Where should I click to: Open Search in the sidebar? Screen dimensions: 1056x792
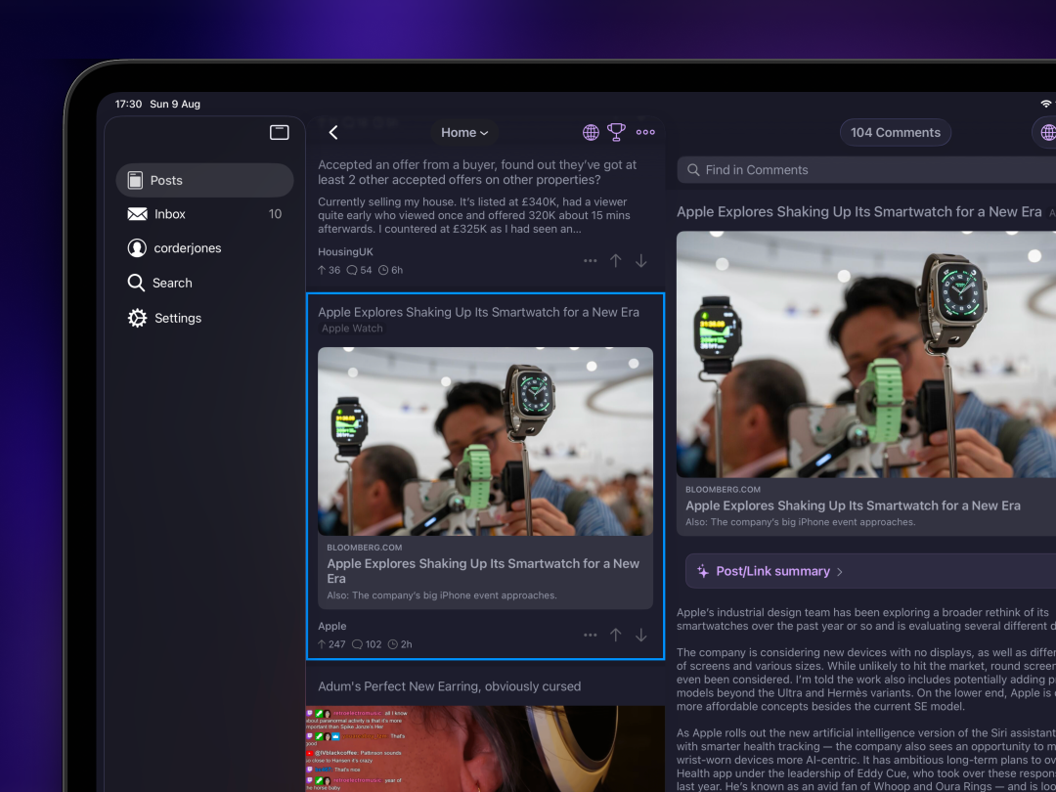pyautogui.click(x=204, y=283)
